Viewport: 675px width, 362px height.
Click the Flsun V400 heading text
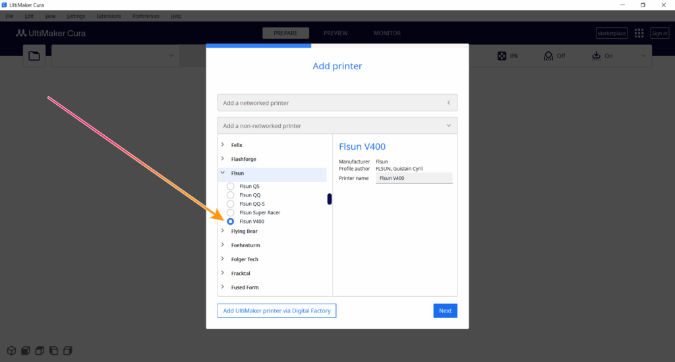362,146
